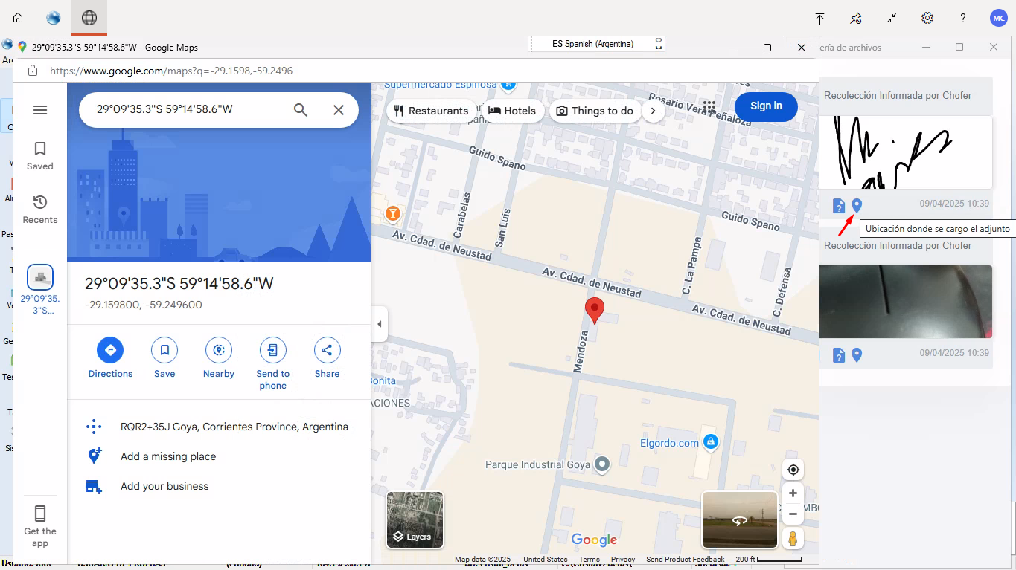Screen dimensions: 1016x570
Task: Show more category chips arrow
Action: point(653,111)
